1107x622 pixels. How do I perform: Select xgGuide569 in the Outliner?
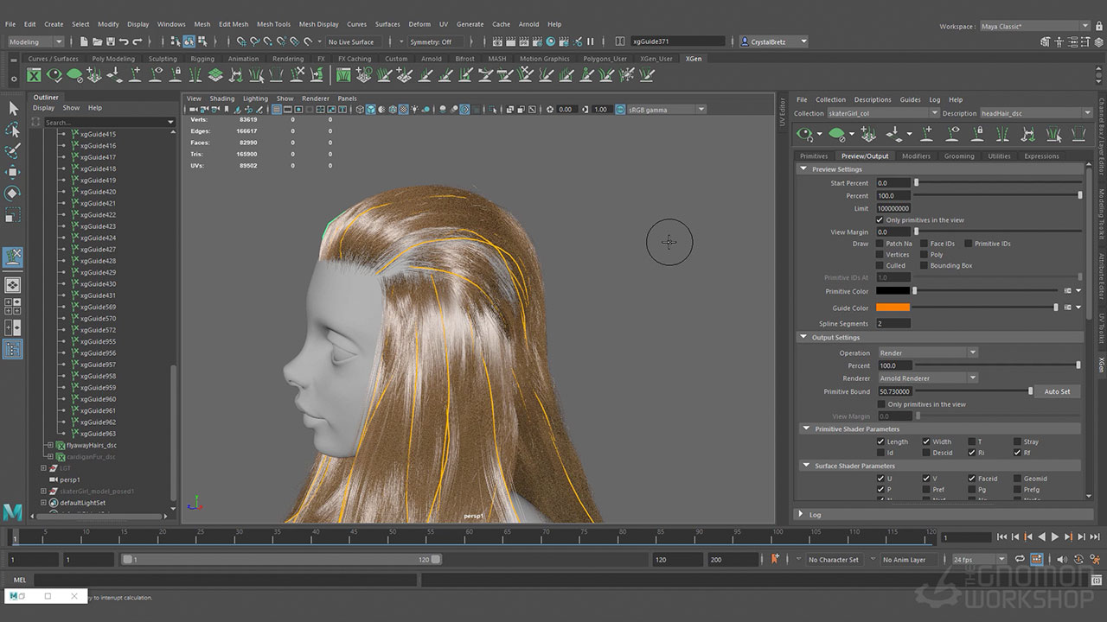click(x=98, y=308)
